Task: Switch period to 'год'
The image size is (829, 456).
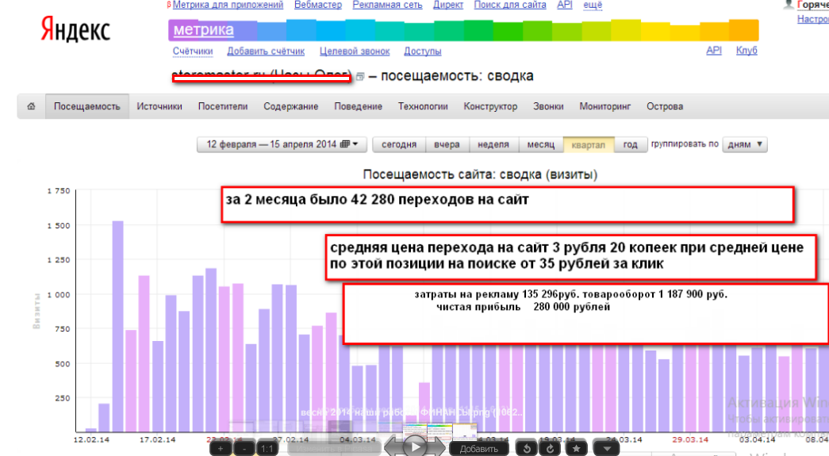Action: [x=630, y=145]
